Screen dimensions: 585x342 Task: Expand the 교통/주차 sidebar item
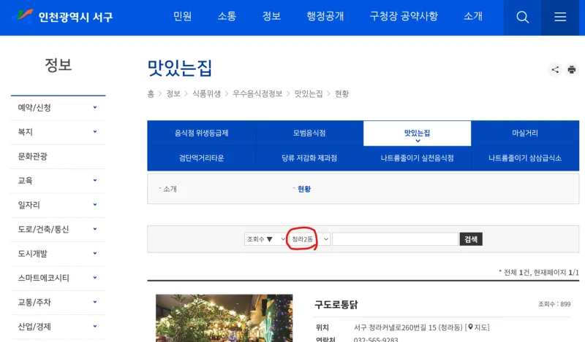(x=95, y=302)
